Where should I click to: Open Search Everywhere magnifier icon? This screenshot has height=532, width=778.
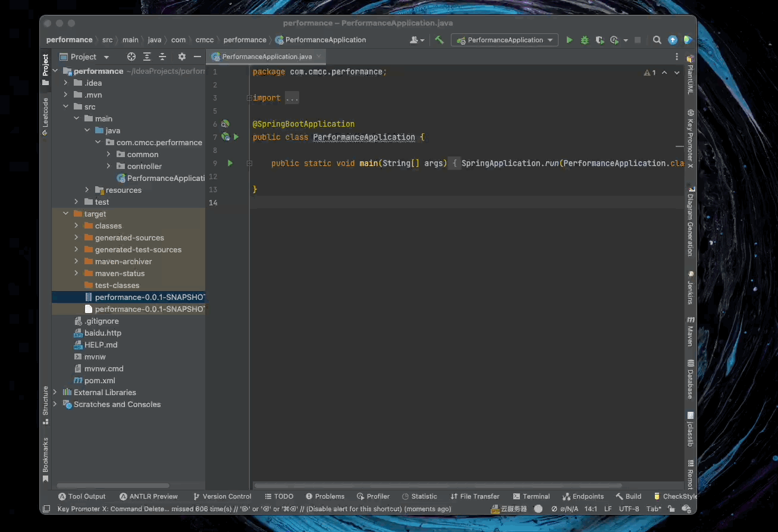tap(657, 40)
